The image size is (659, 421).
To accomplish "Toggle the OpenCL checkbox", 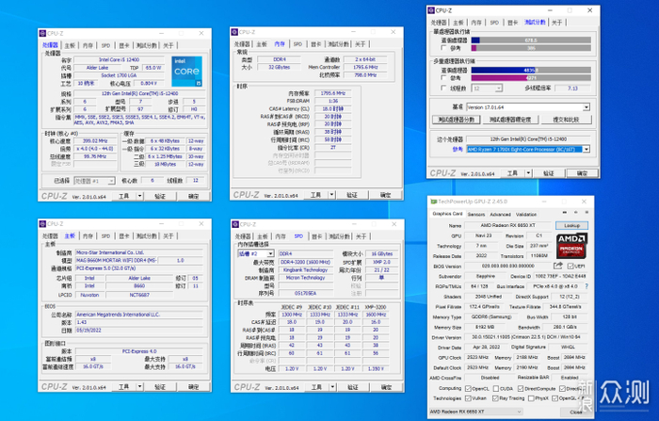I will [468, 389].
